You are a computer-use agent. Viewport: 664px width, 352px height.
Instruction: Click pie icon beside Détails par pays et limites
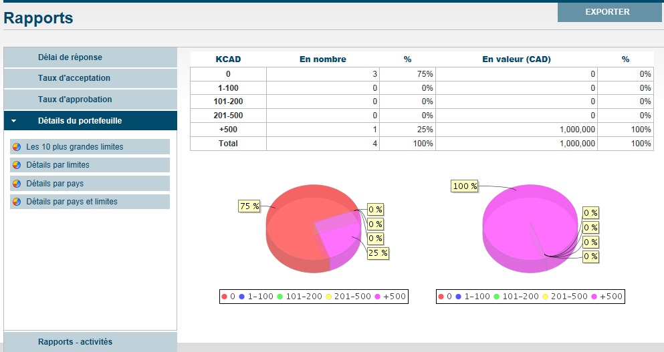(17, 202)
